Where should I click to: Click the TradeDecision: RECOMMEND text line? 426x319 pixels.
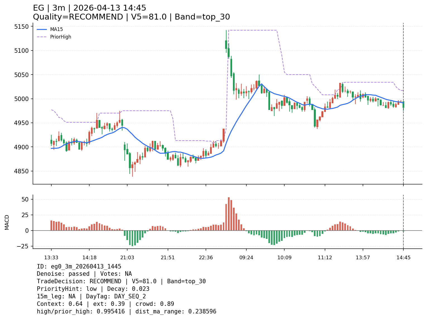pyautogui.click(x=121, y=281)
